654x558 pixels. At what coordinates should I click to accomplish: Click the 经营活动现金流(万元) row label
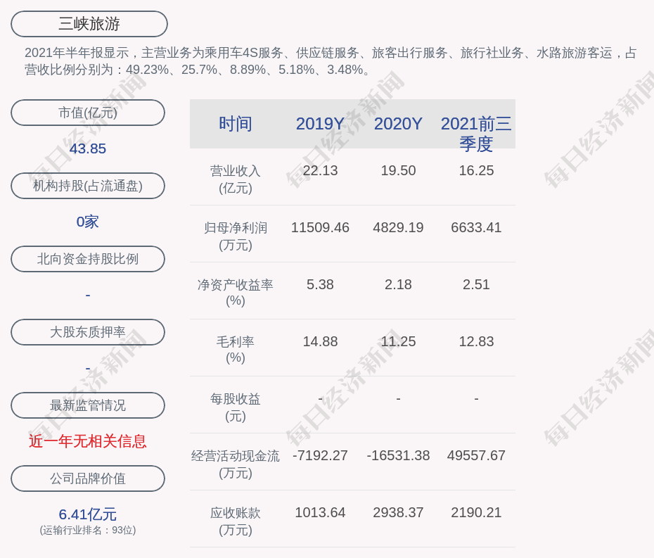[235, 464]
